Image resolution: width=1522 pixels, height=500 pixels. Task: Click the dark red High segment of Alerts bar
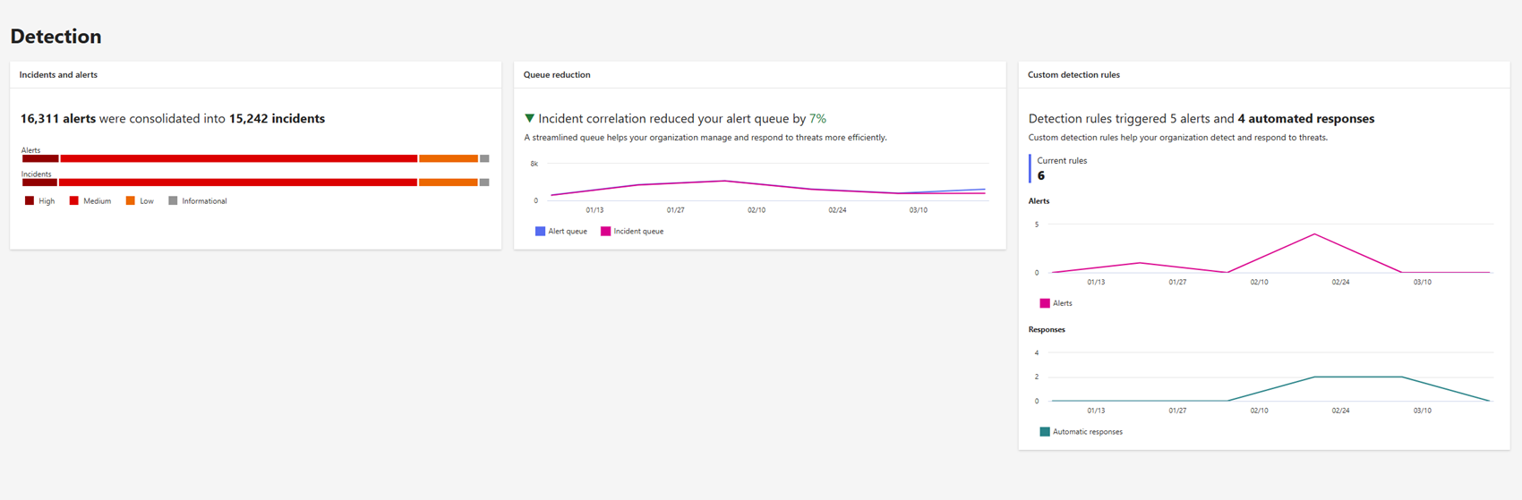tap(40, 158)
